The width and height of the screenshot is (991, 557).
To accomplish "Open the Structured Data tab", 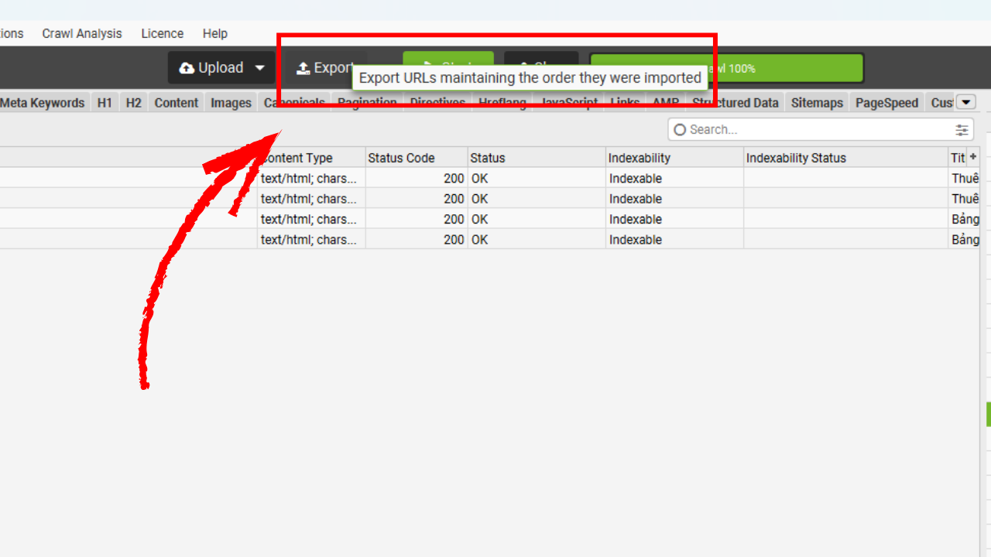I will [x=736, y=103].
